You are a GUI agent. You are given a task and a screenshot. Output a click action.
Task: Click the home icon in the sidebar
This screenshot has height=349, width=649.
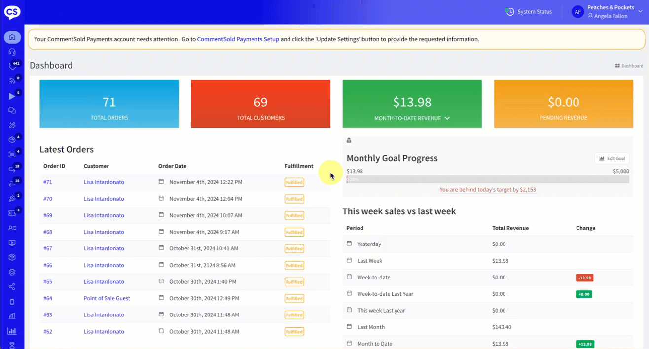tap(12, 37)
